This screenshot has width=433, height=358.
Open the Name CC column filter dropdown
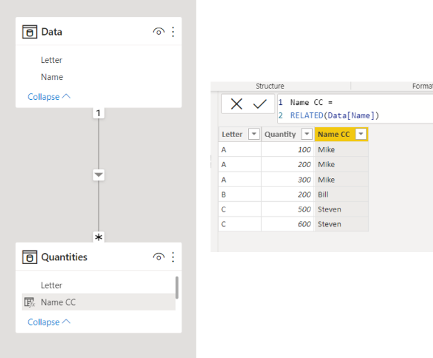coord(361,134)
